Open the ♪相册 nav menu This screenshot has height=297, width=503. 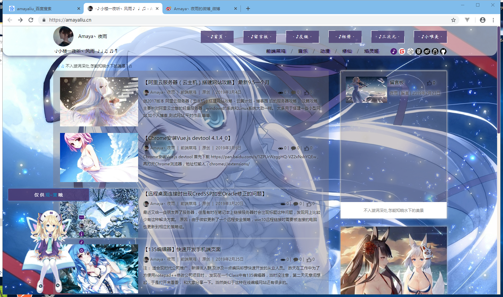[345, 37]
